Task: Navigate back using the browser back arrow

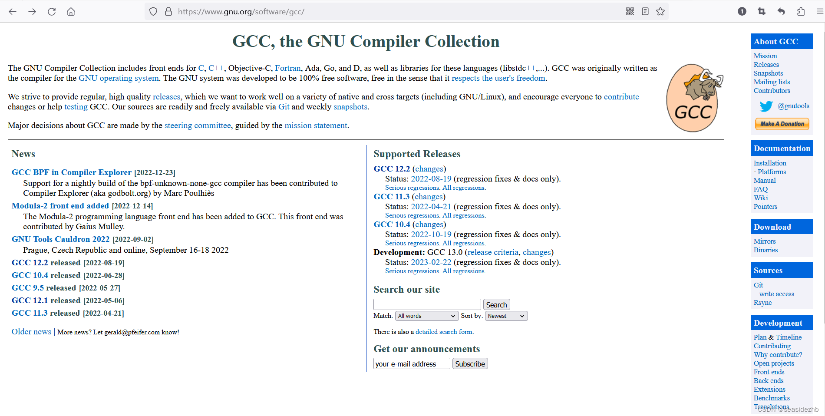Action: pyautogui.click(x=13, y=11)
